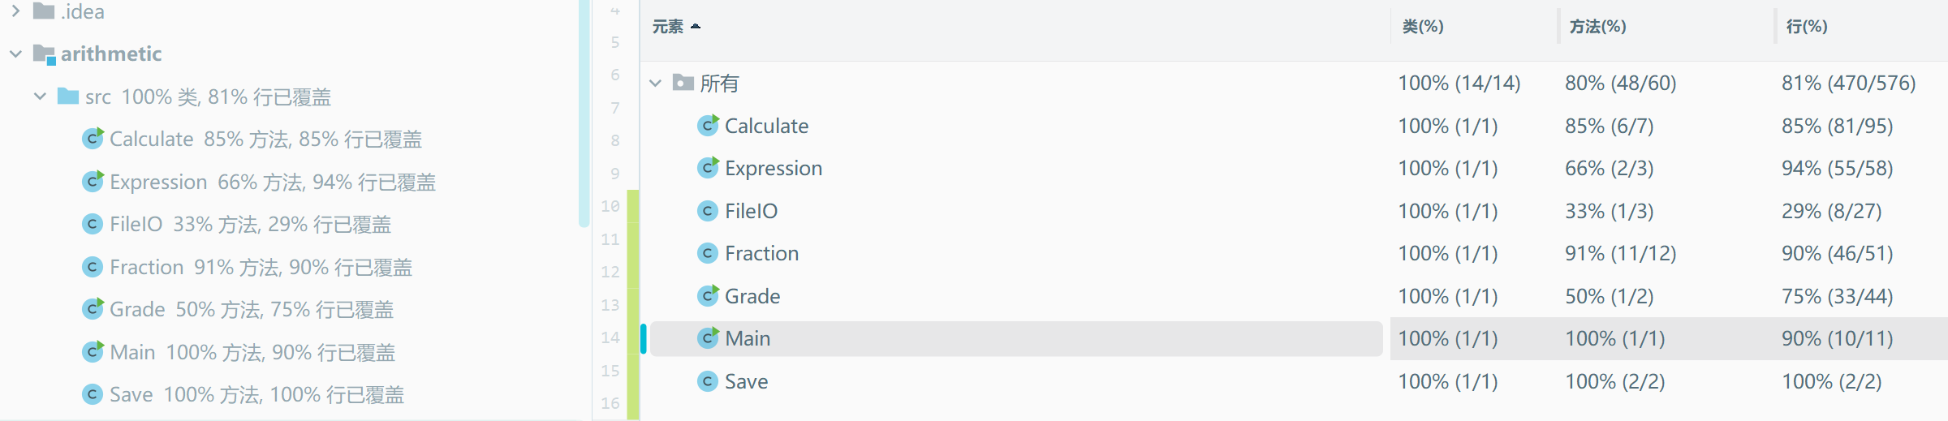1948x421 pixels.
Task: Collapse the arithmetic module node
Action: coord(15,54)
